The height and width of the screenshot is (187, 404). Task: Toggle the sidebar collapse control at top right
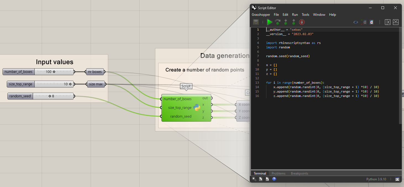click(x=388, y=22)
